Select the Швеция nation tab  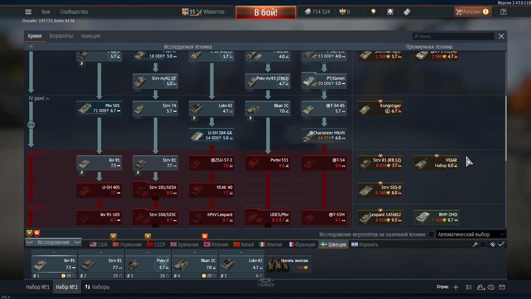(333, 244)
